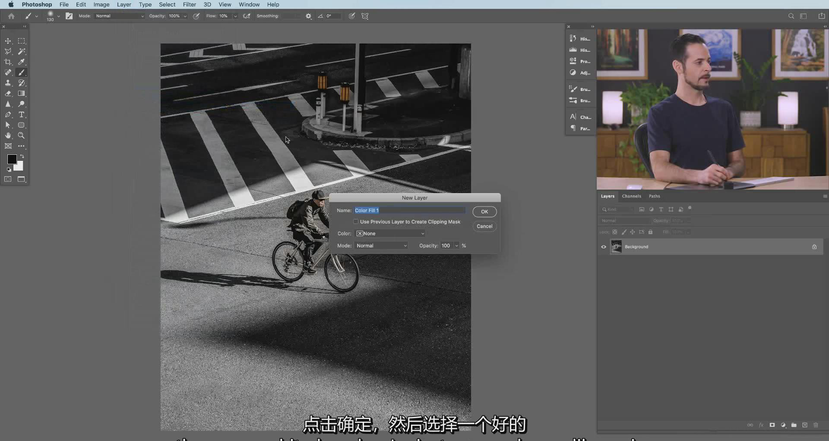Click the foreground color swatch
Viewport: 829px width, 441px height.
pos(11,159)
